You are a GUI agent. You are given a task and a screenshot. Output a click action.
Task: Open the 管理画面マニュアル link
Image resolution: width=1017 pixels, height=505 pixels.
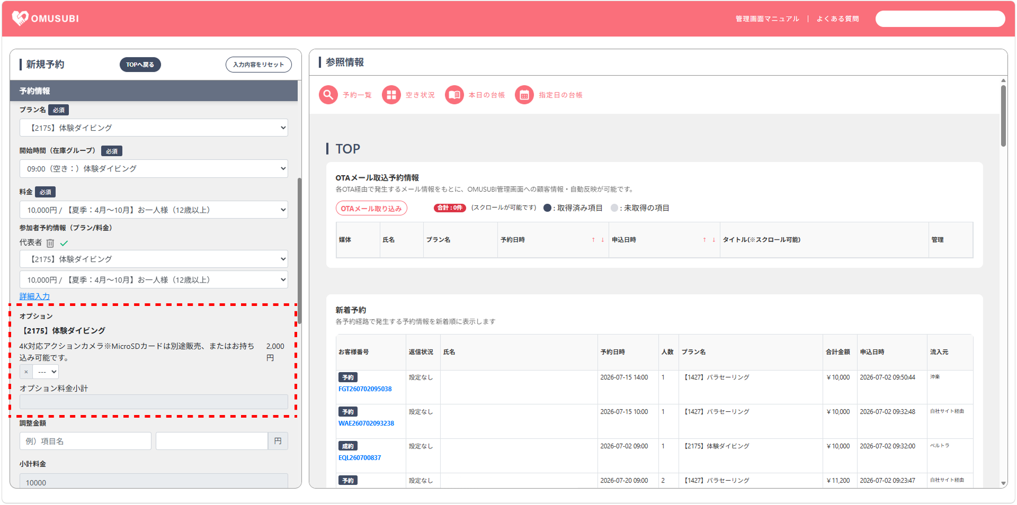pyautogui.click(x=767, y=19)
